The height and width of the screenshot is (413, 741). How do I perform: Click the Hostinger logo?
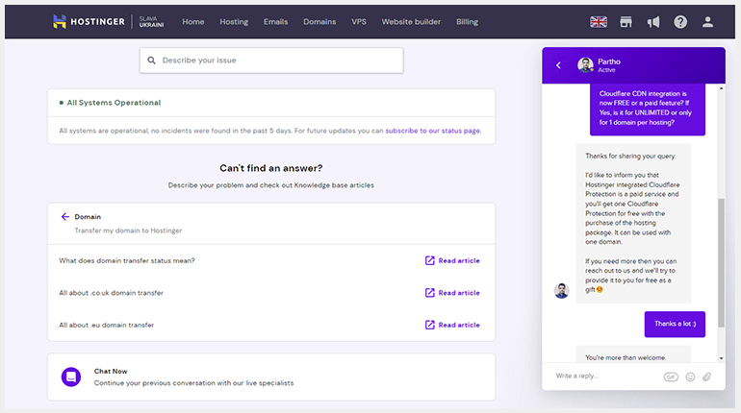tap(89, 22)
